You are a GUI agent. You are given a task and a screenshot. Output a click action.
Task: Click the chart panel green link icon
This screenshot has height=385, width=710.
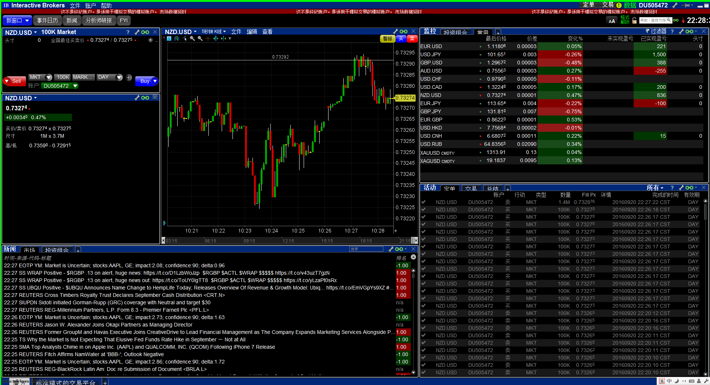[404, 31]
